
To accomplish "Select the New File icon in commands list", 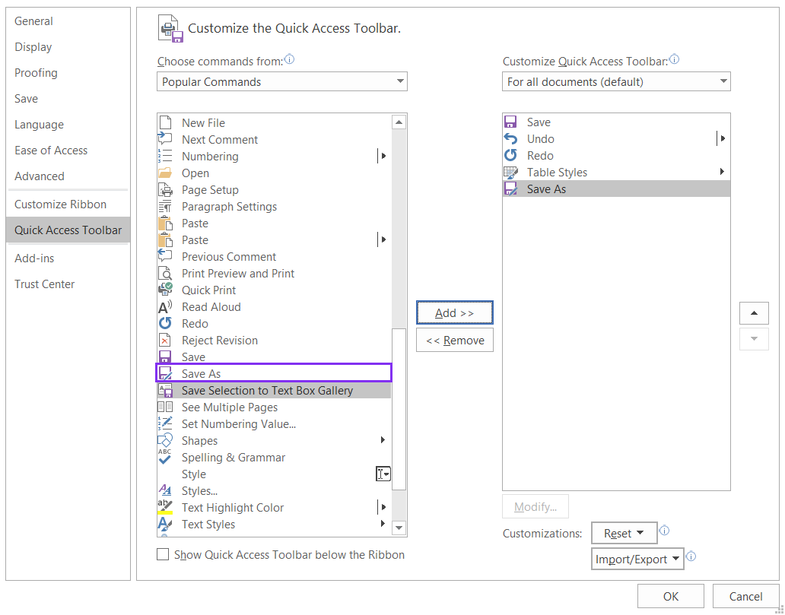I will point(165,122).
